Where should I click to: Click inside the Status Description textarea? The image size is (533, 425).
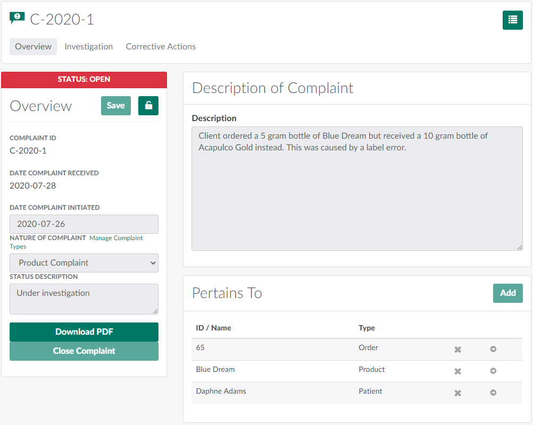click(84, 299)
